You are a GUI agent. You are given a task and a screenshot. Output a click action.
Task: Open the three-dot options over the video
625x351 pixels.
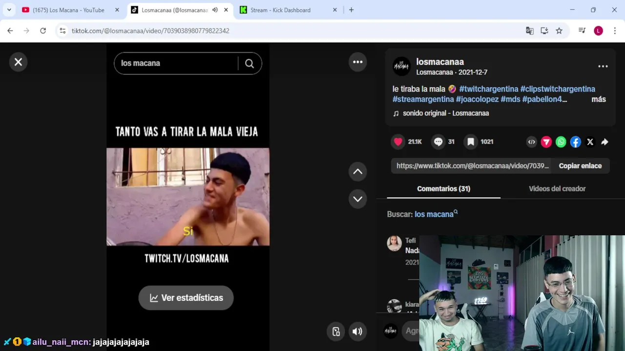pos(358,62)
